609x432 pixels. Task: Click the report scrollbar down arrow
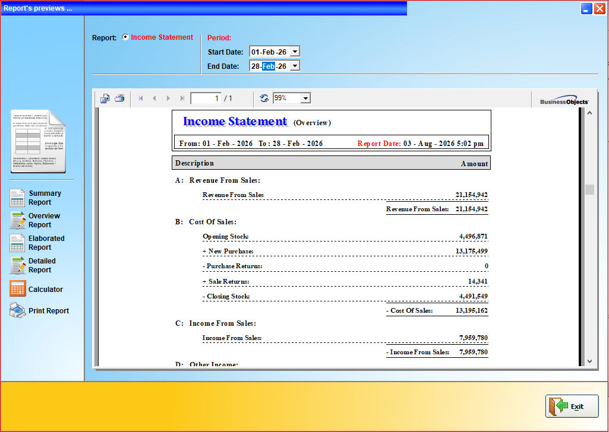click(589, 361)
